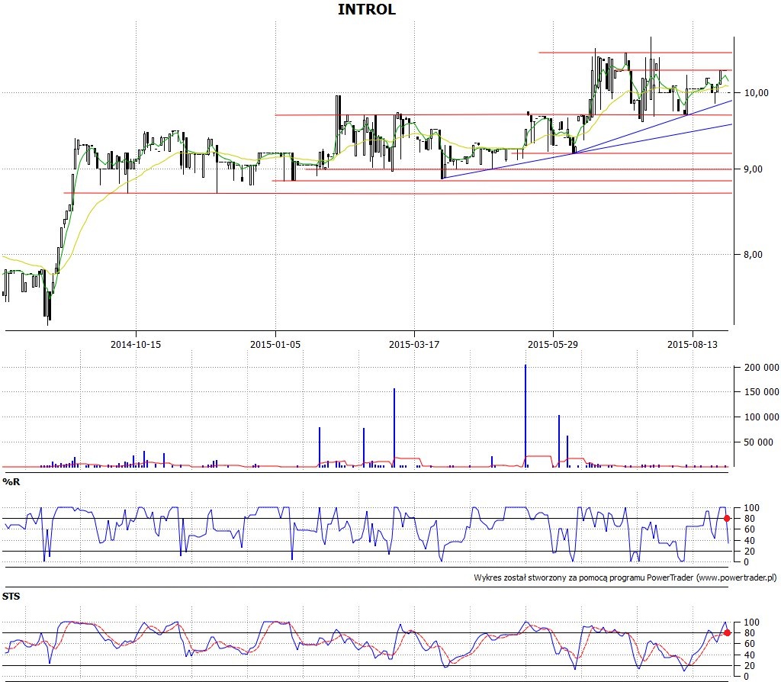Click the 100 000 volume axis label

pyautogui.click(x=762, y=417)
